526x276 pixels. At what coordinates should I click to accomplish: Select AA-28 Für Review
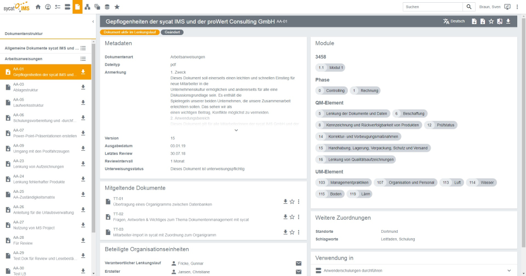tap(45, 240)
